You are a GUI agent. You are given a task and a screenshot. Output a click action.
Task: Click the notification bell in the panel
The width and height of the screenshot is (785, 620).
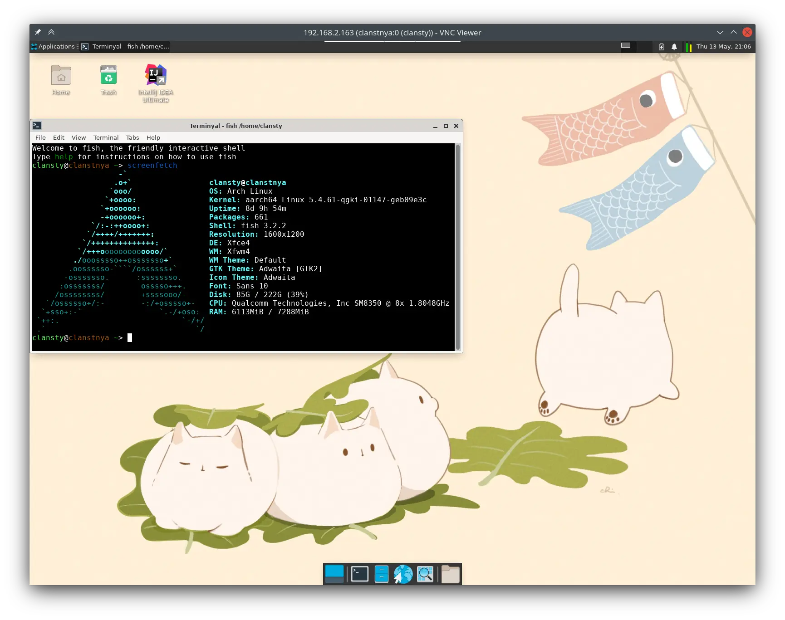tap(674, 47)
